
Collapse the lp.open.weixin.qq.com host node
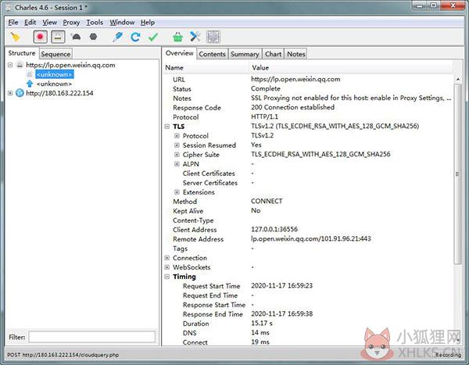click(10, 65)
